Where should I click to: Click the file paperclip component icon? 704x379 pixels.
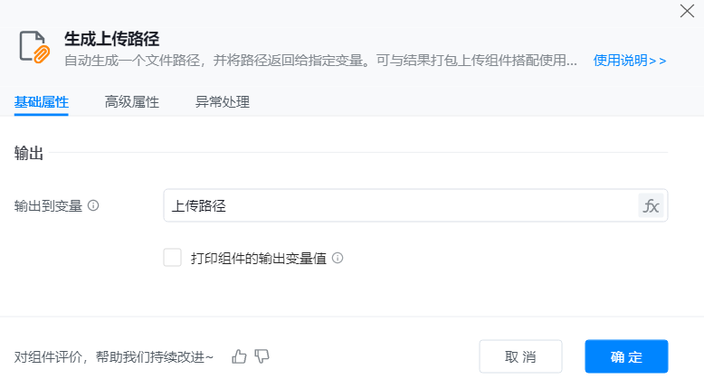pyautogui.click(x=35, y=47)
